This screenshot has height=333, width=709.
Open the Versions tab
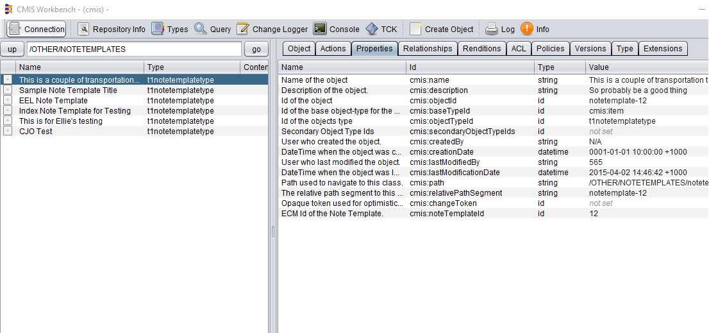point(590,48)
